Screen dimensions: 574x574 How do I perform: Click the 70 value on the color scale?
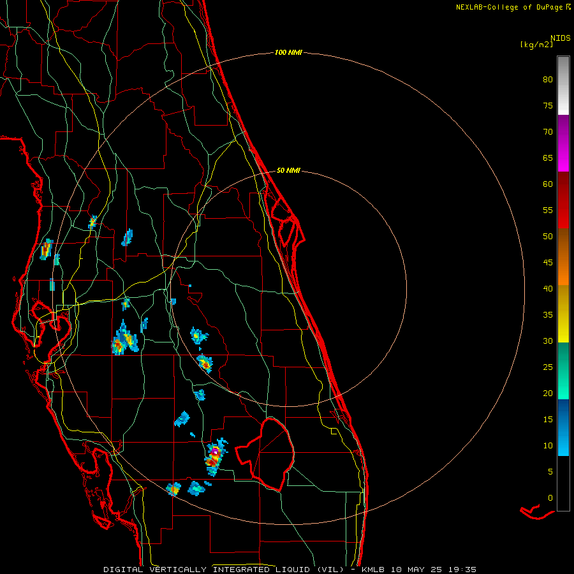pyautogui.click(x=548, y=132)
